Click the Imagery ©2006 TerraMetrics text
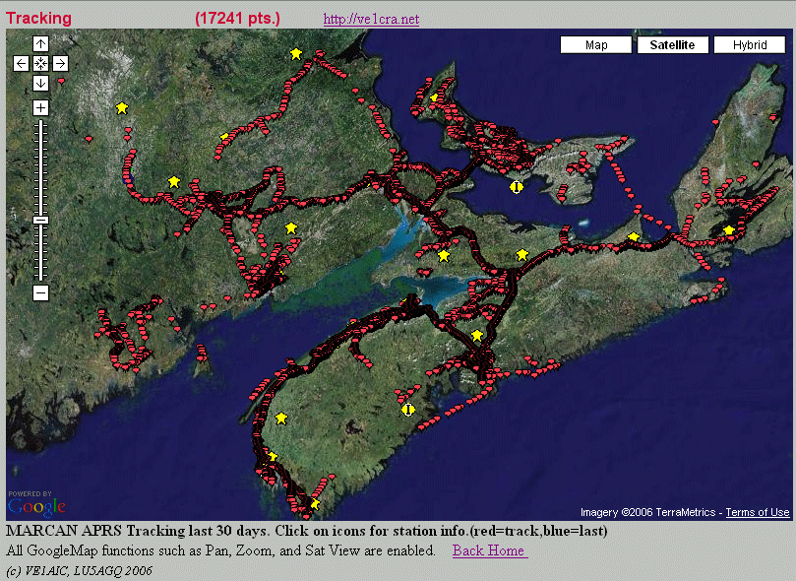 click(x=647, y=512)
